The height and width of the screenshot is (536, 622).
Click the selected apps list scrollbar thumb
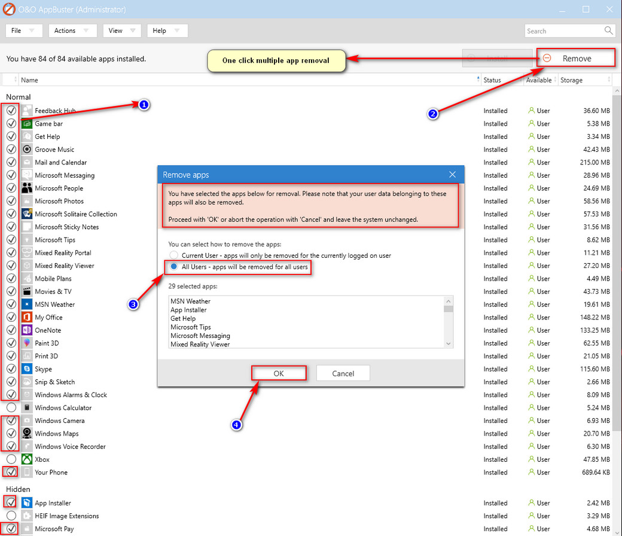(x=448, y=309)
